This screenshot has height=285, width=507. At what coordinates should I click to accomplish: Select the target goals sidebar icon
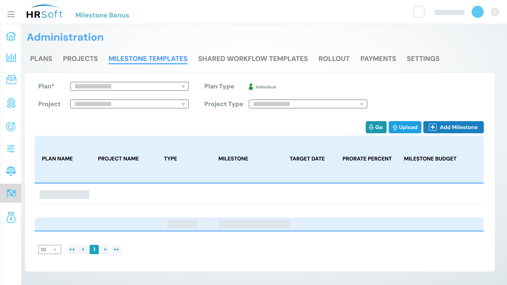point(11,126)
